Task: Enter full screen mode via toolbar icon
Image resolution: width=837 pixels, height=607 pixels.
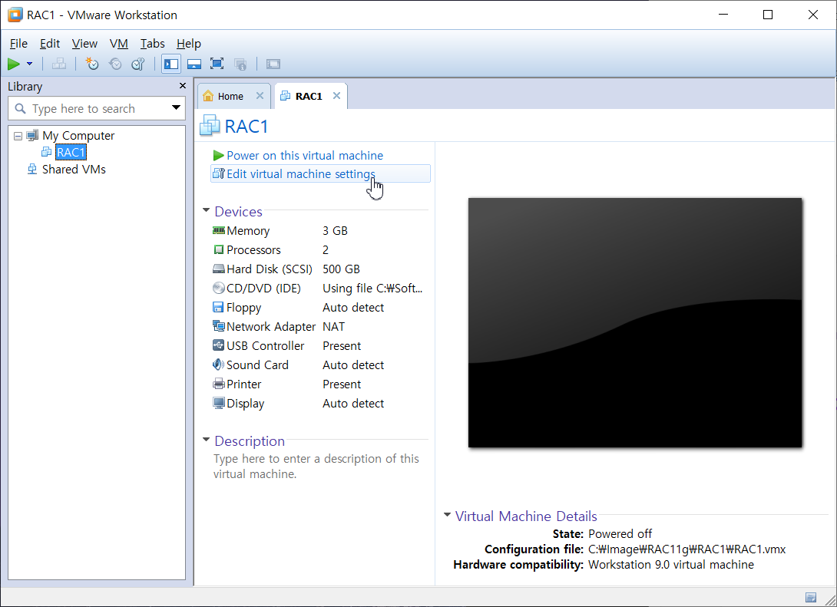Action: (x=217, y=64)
